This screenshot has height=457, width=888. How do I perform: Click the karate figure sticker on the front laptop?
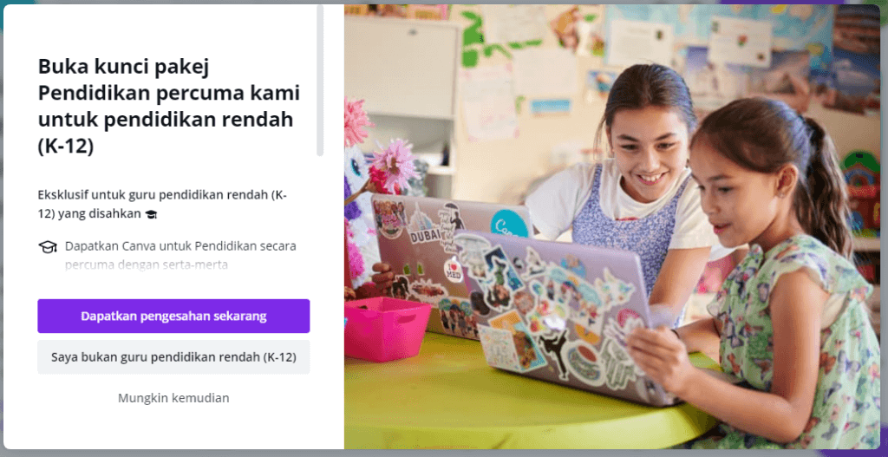tap(553, 349)
